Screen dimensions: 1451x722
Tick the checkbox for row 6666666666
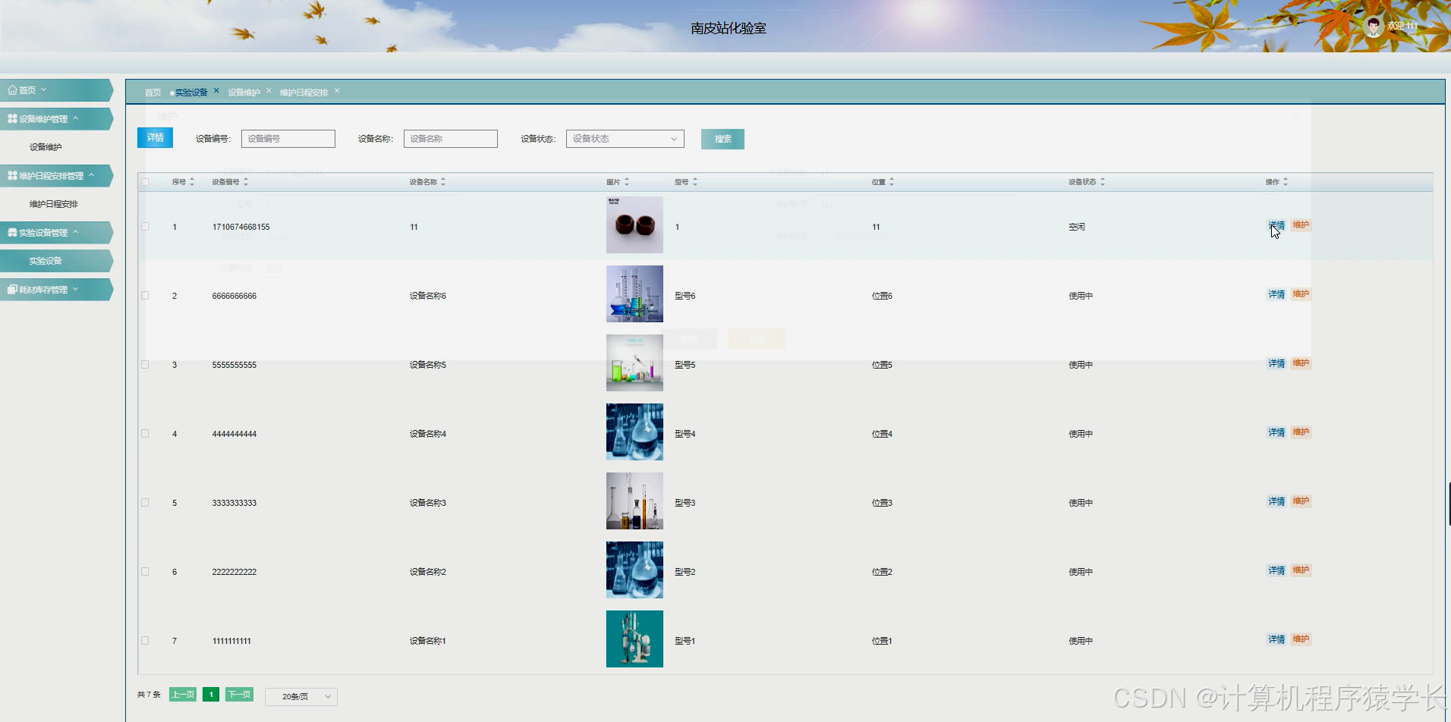point(145,295)
